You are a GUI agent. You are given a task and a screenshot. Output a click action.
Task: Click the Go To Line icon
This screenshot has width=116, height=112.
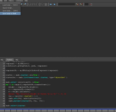(x=91, y=4)
